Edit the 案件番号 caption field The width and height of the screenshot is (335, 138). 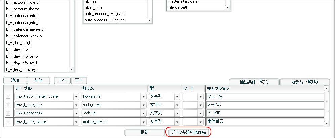click(265, 122)
